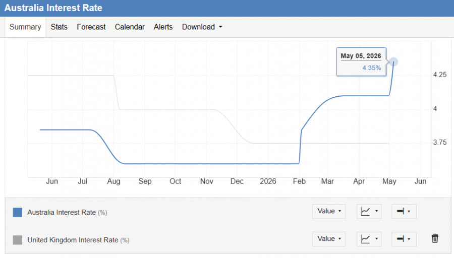The image size is (454, 258).
Task: Click the 4.35% tooltip value
Action: point(372,68)
